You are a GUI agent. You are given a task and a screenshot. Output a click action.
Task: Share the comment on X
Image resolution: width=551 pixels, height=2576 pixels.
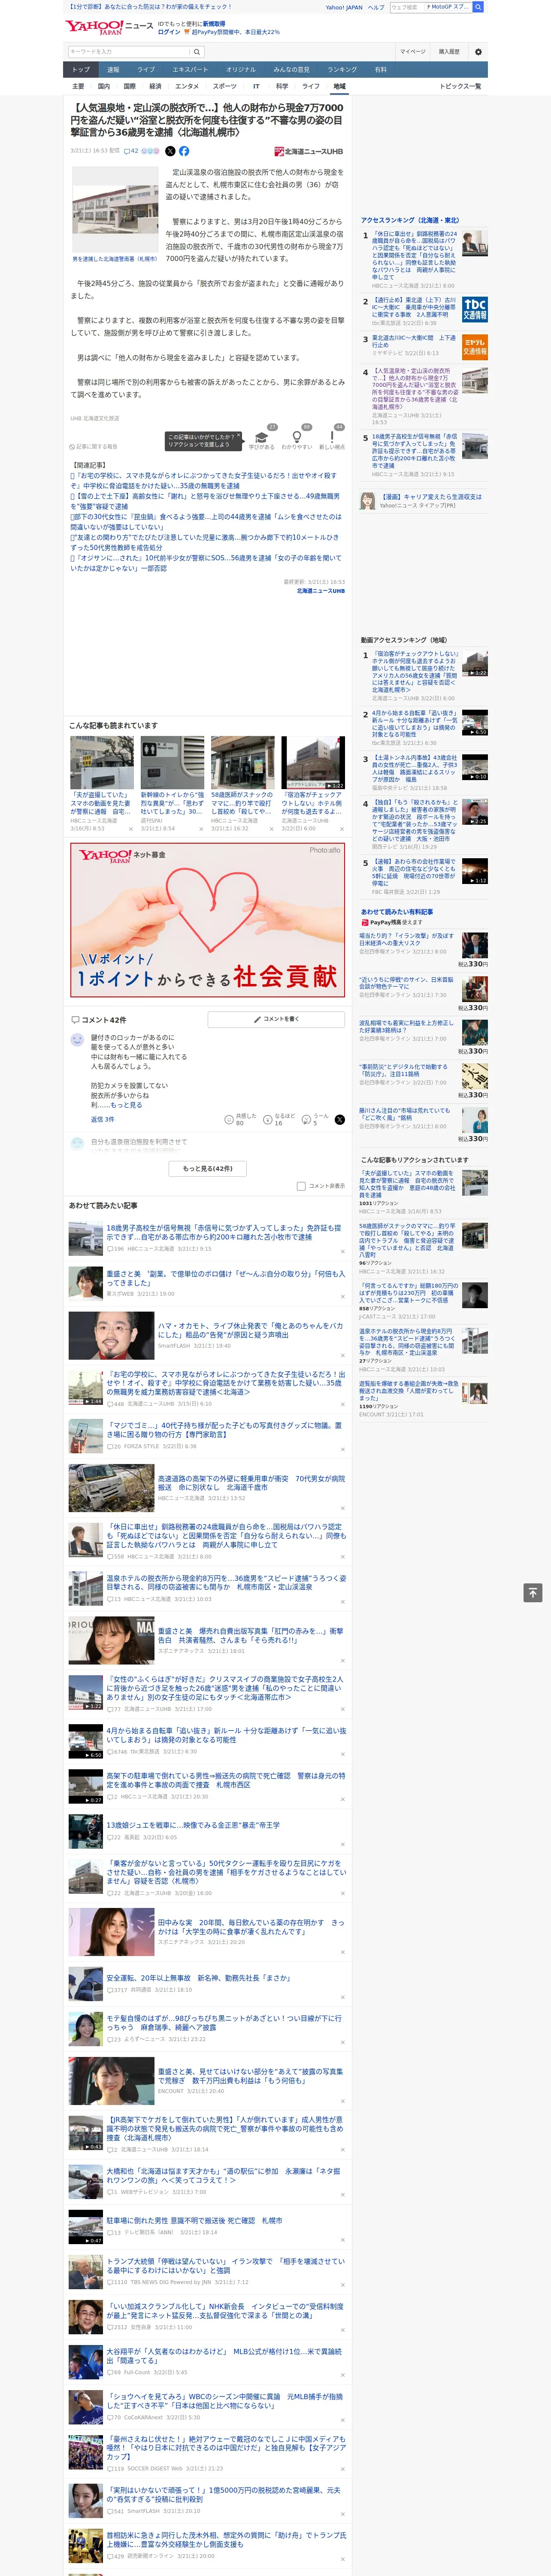tap(339, 1120)
